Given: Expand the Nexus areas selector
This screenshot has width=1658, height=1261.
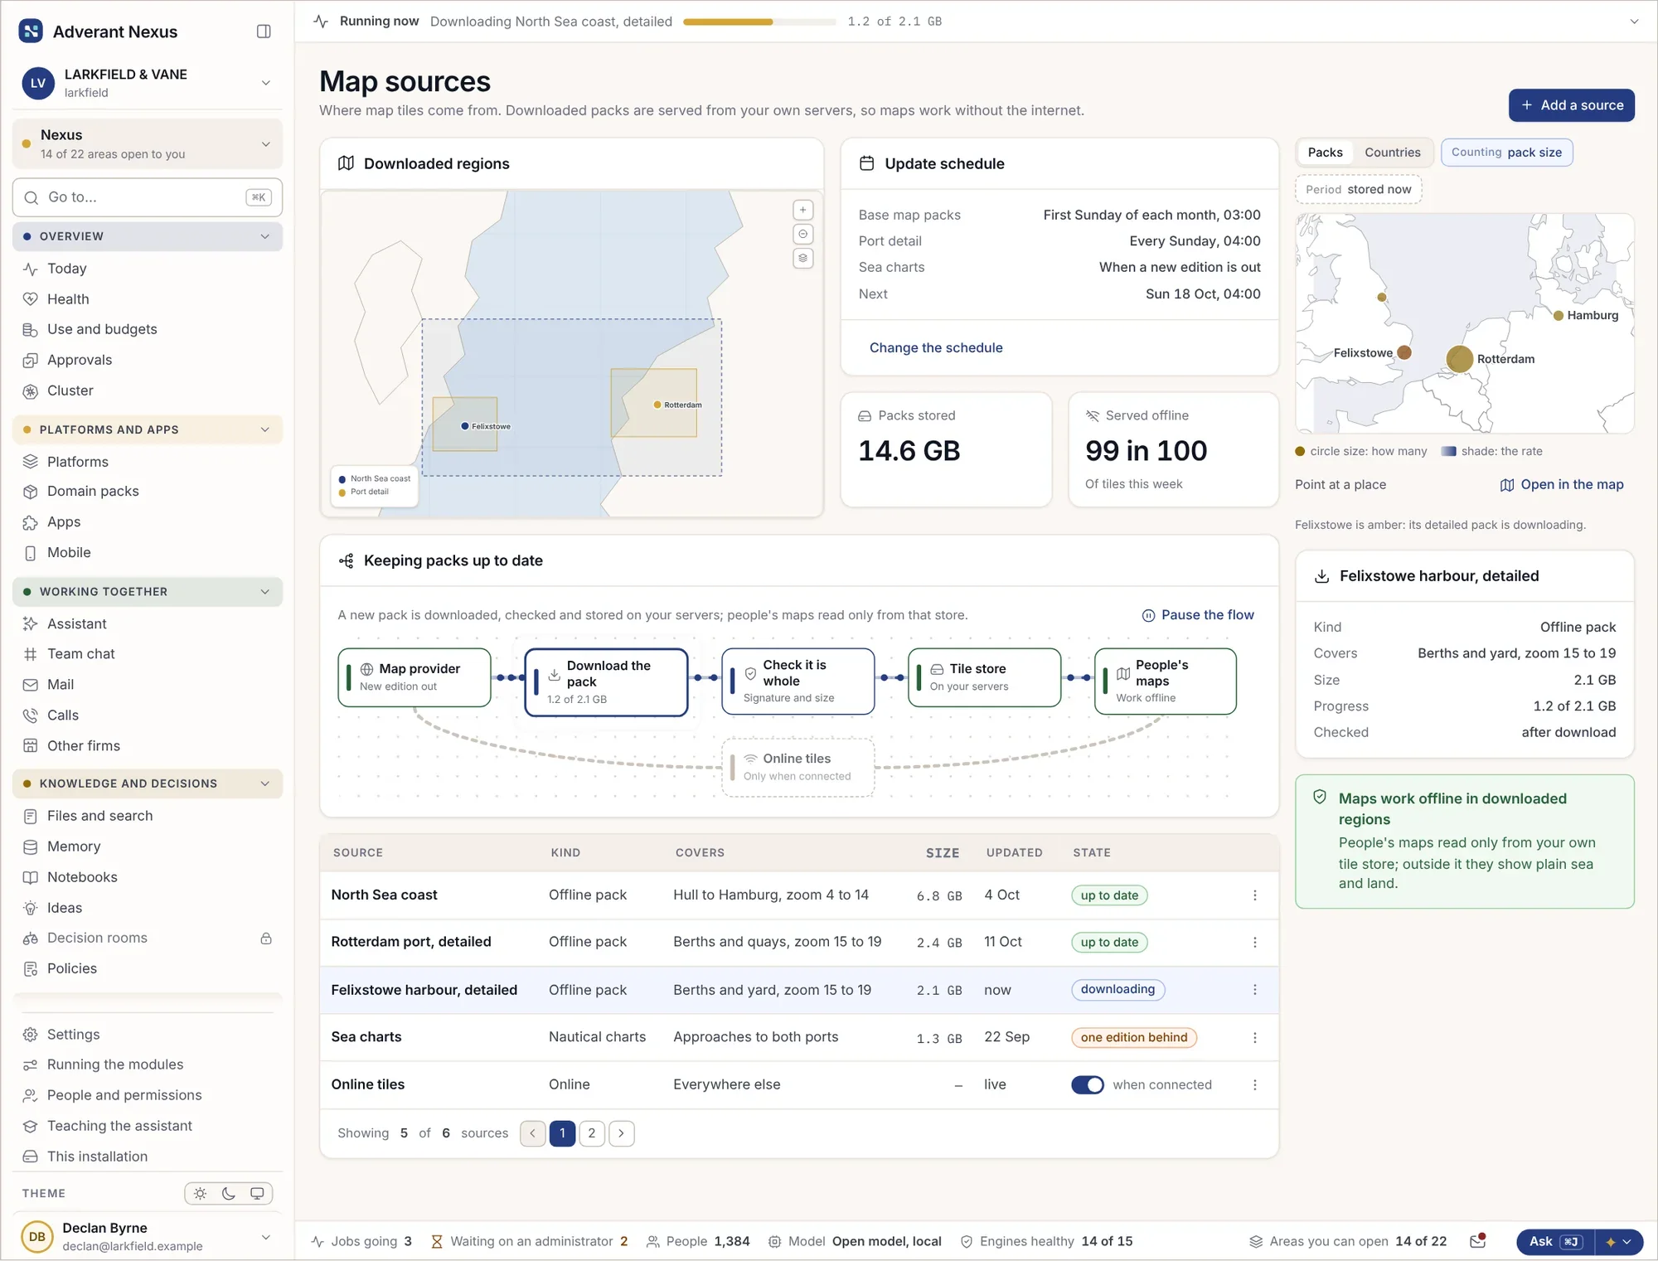Looking at the screenshot, I should 148,144.
